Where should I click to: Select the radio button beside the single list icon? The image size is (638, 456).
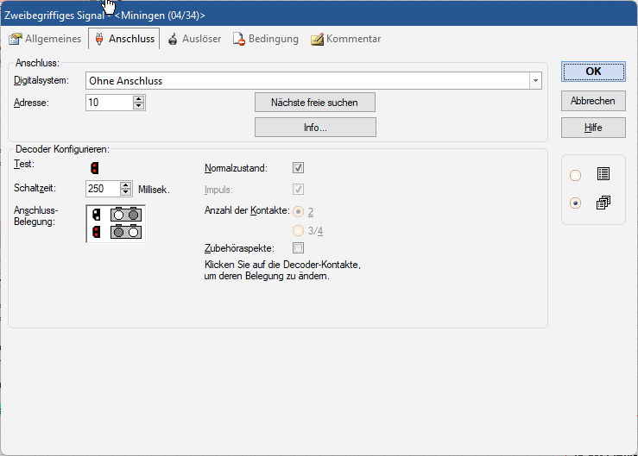coord(576,176)
